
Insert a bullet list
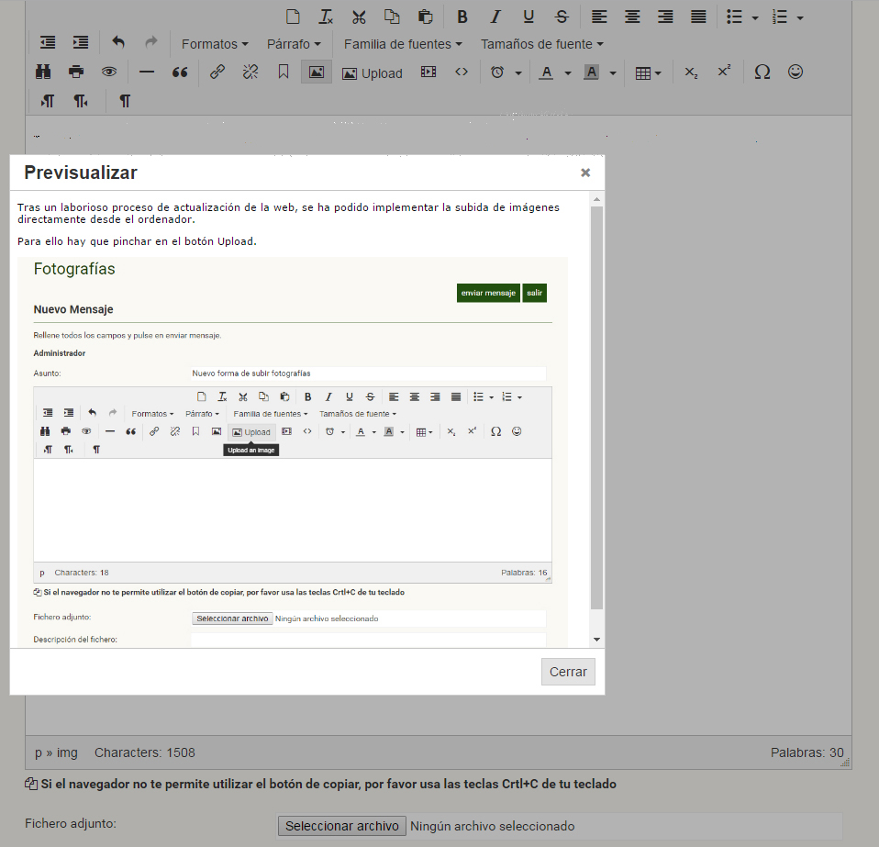[734, 17]
